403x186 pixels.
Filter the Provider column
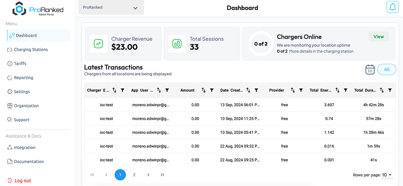point(301,90)
